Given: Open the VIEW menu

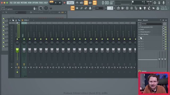Looking at the screenshot, I should tap(29, 3).
